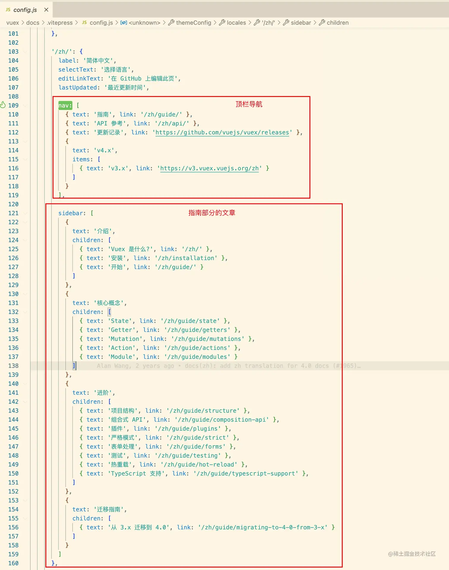The width and height of the screenshot is (449, 570).
Task: Collapse the object at line 140
Action: pos(25,383)
